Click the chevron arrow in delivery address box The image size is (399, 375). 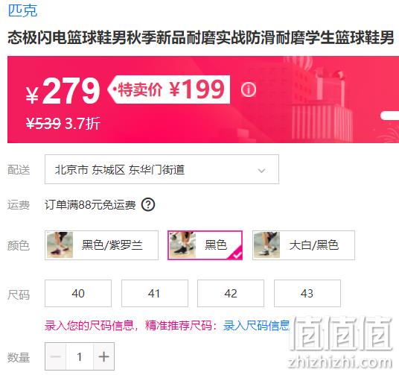coord(261,170)
